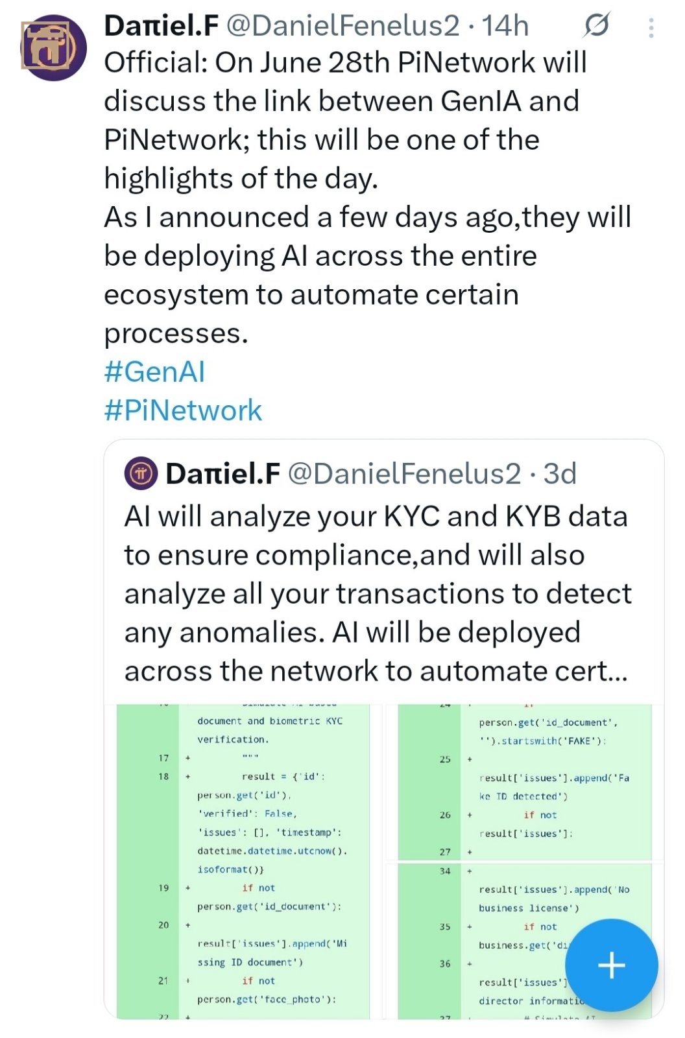685x1038 pixels.
Task: Open the quoted tweet's 3d timestamp
Action: (560, 474)
